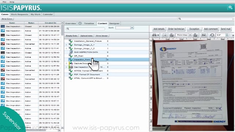Click the HTML: Convert AFP to Email icon
The image size is (235, 132).
point(71,78)
